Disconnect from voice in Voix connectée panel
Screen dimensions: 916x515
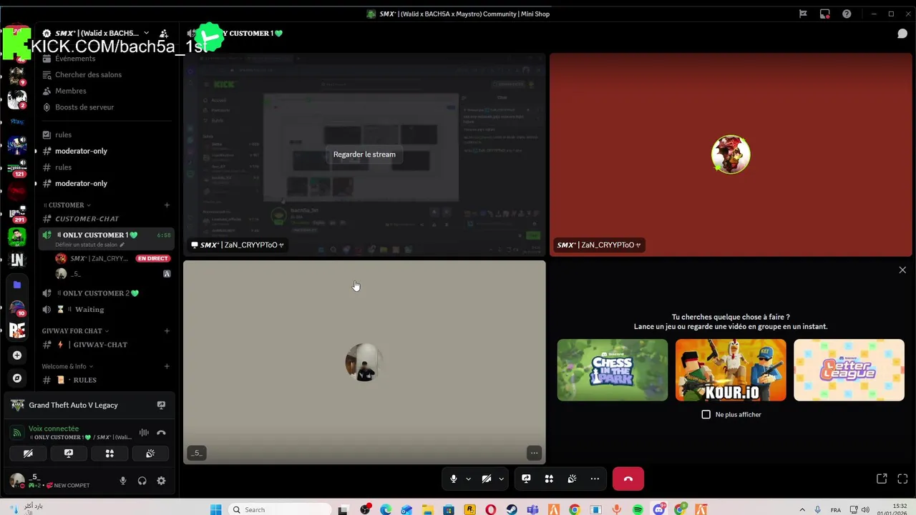tap(161, 433)
